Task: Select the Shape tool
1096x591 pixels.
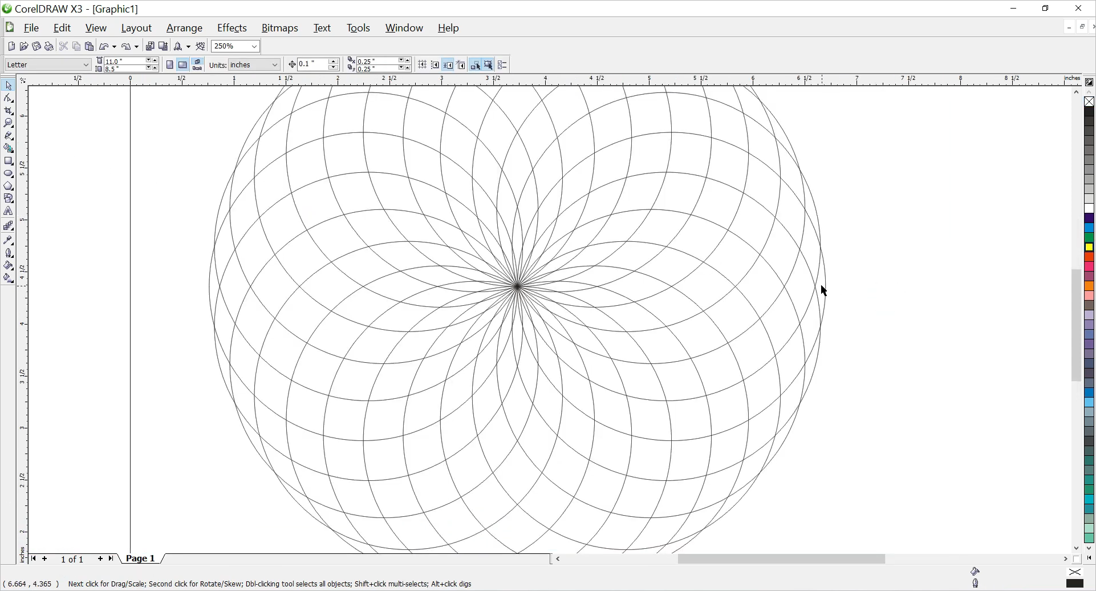Action: click(9, 98)
